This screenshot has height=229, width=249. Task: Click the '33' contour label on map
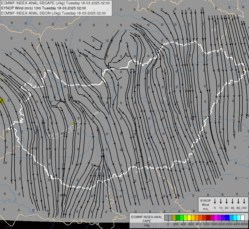pos(62,134)
